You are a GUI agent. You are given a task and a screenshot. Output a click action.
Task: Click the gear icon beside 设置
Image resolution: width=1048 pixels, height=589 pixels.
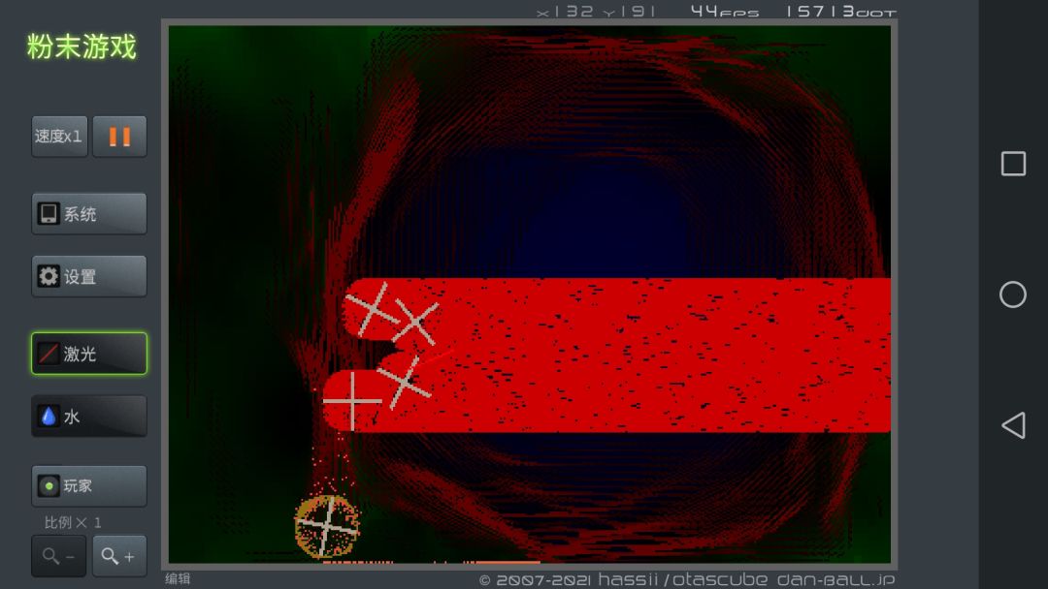(x=49, y=276)
